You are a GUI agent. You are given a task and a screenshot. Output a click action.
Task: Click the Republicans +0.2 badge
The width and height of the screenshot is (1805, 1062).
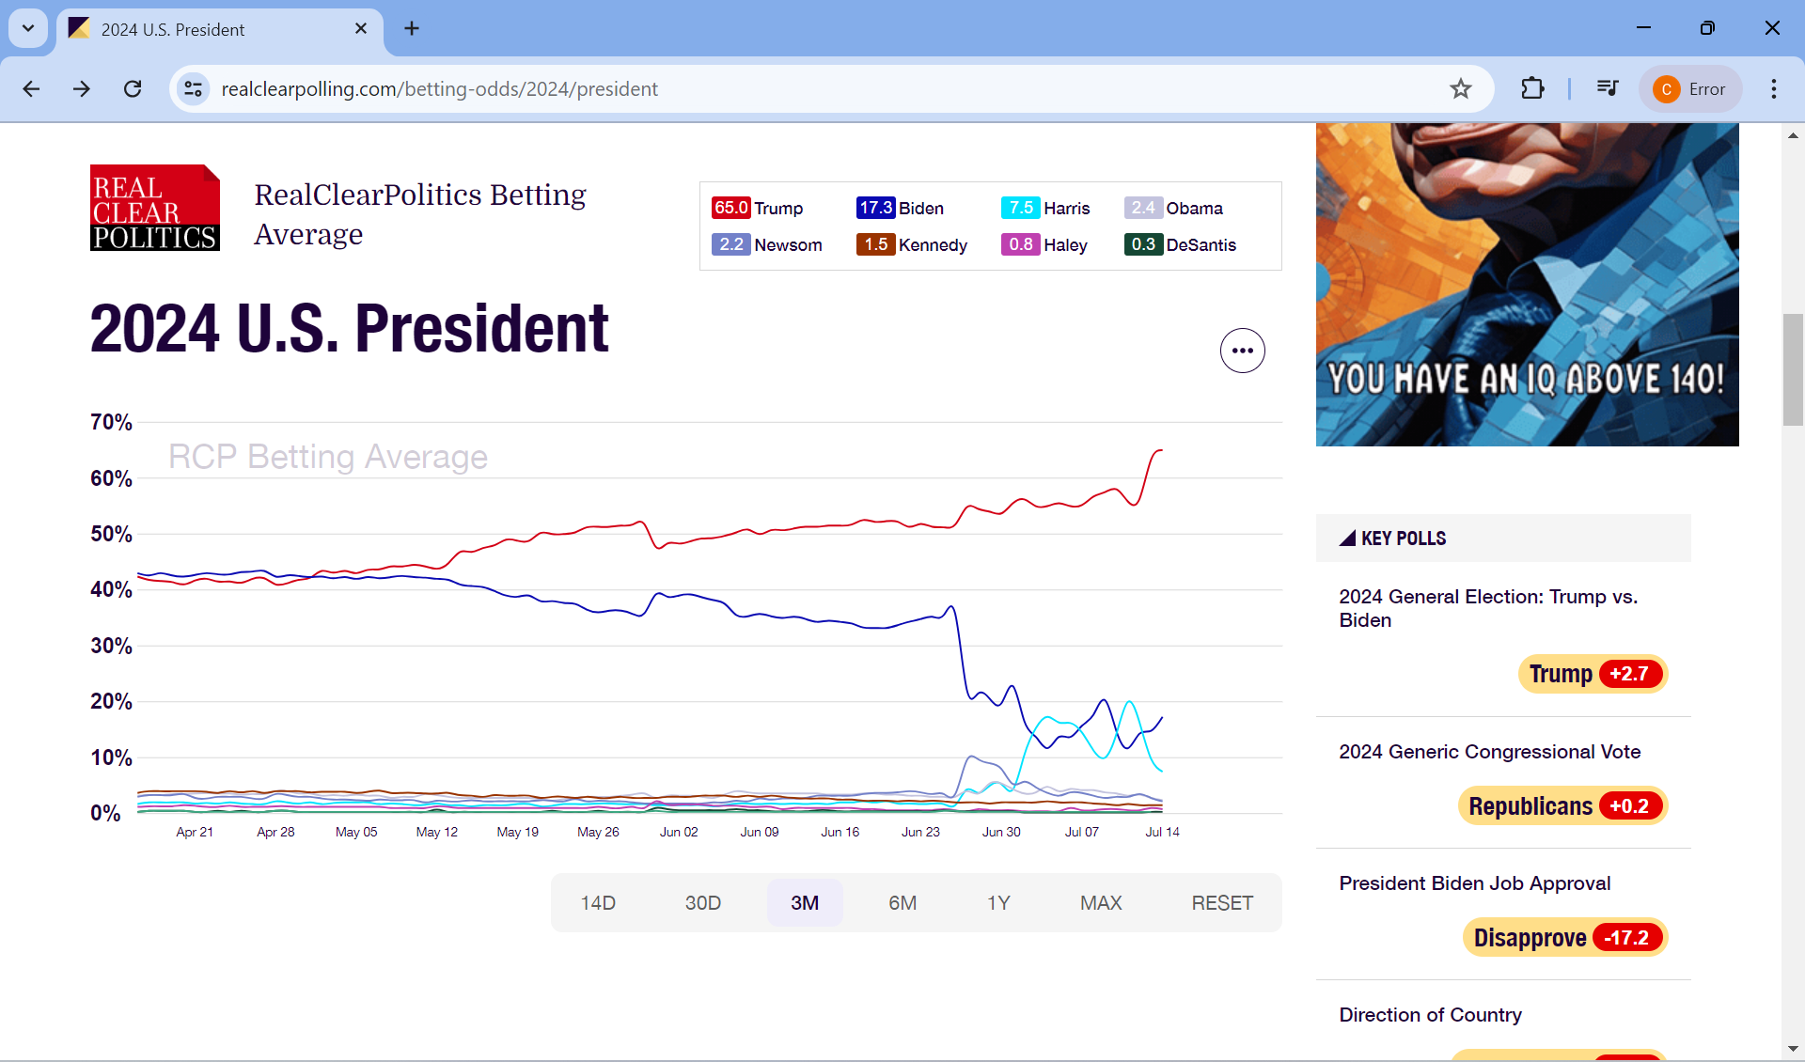click(x=1563, y=806)
